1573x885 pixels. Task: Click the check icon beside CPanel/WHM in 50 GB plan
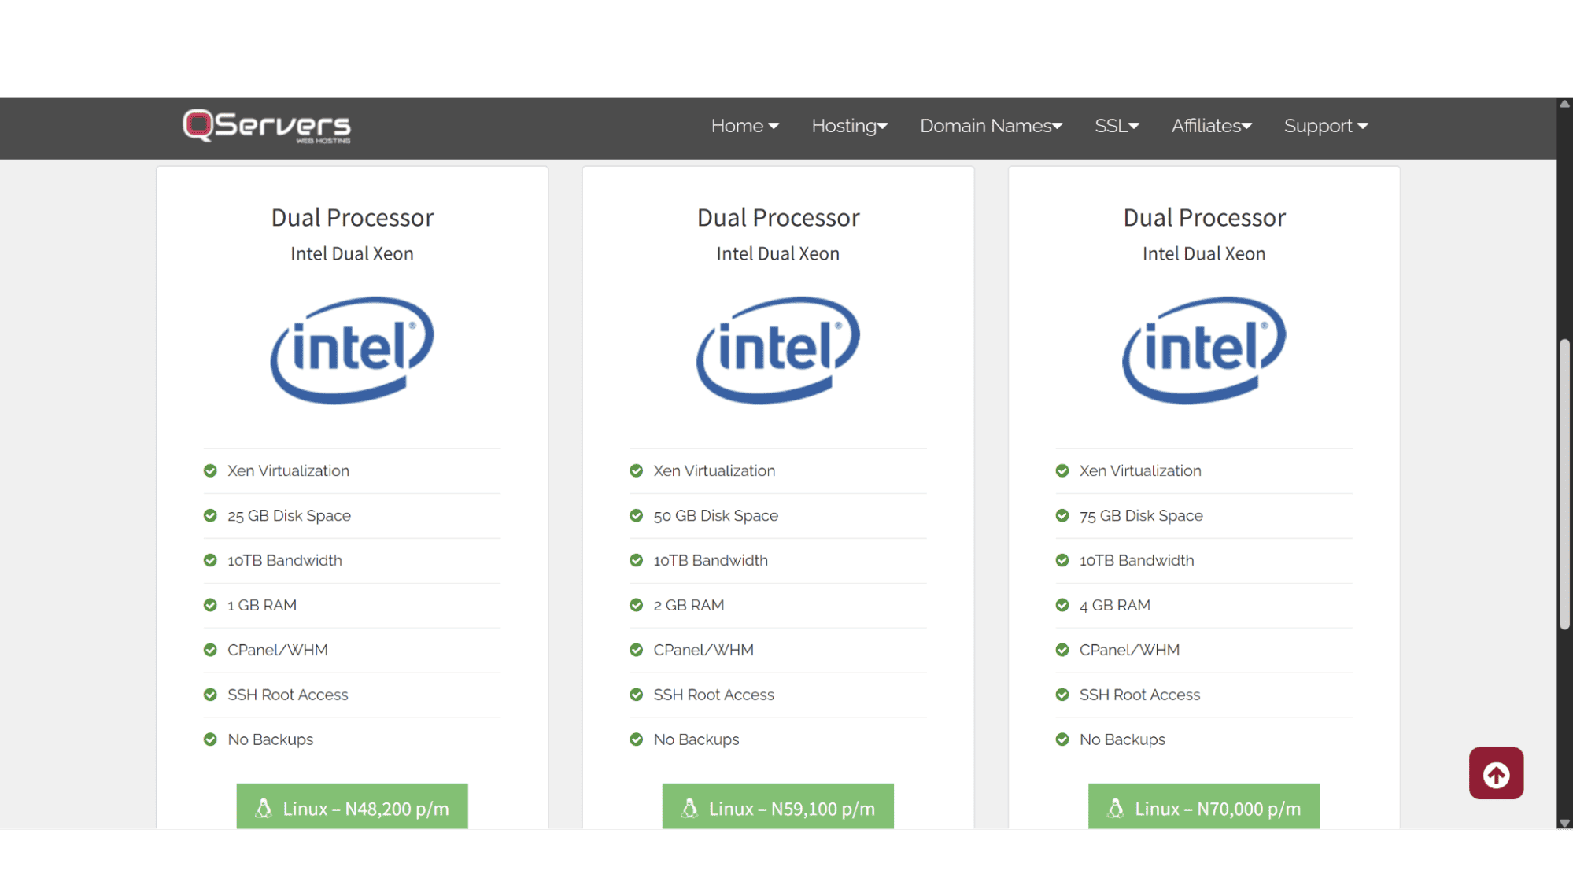pos(637,650)
